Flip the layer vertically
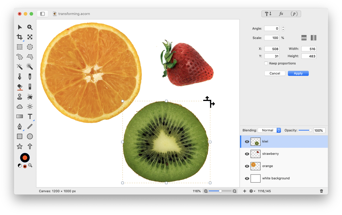 (304, 38)
